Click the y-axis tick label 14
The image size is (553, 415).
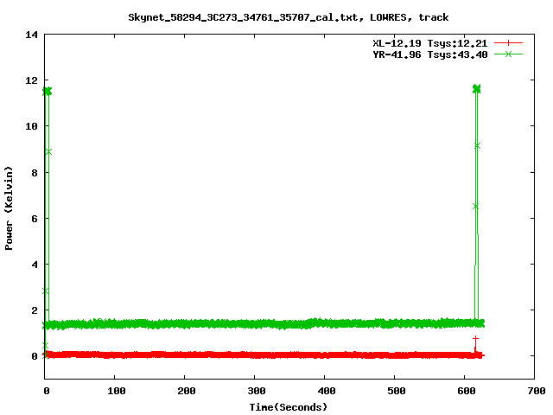click(32, 35)
